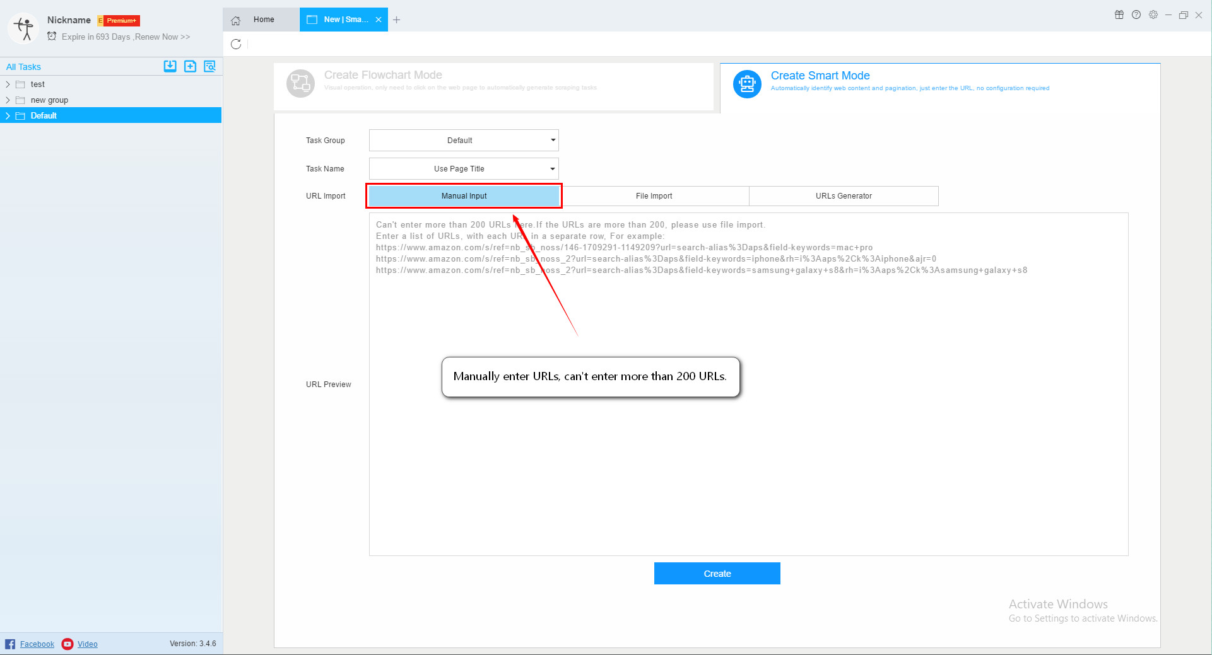
Task: Click the import task icon in All Tasks
Action: coord(170,66)
